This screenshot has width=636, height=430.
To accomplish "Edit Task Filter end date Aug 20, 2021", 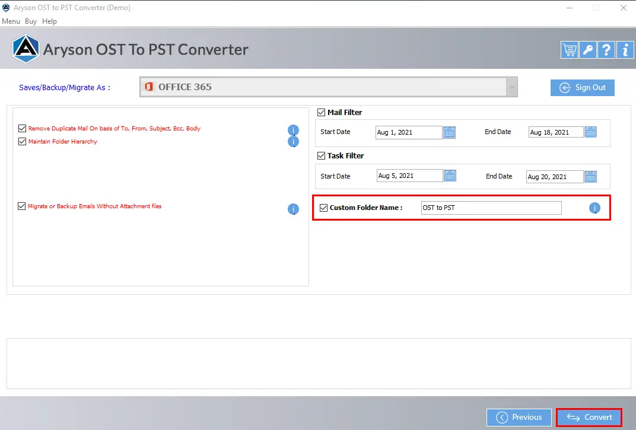I will tap(555, 177).
